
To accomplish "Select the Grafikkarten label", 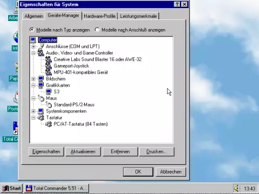I will tap(58, 85).
